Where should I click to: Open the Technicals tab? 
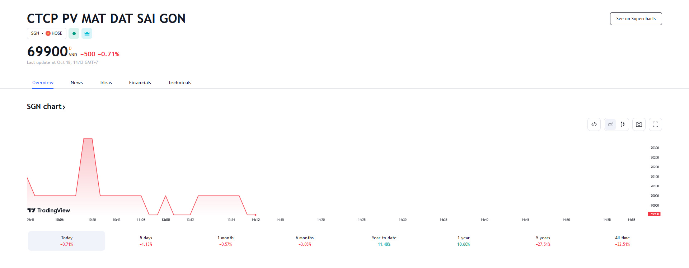tap(179, 83)
